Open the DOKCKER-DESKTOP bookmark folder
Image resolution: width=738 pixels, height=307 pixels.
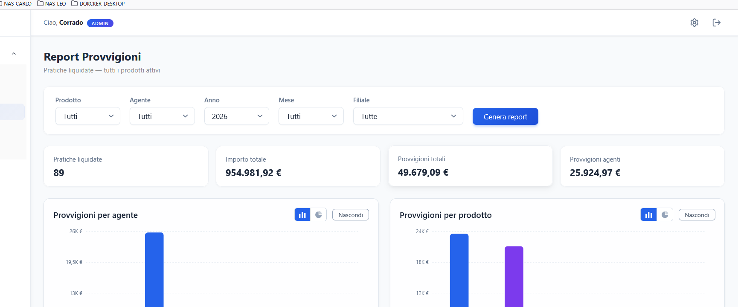click(98, 3)
